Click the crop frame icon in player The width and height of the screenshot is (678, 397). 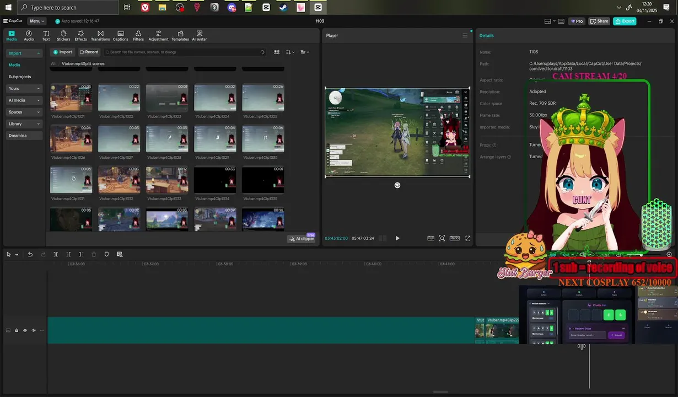click(x=442, y=238)
